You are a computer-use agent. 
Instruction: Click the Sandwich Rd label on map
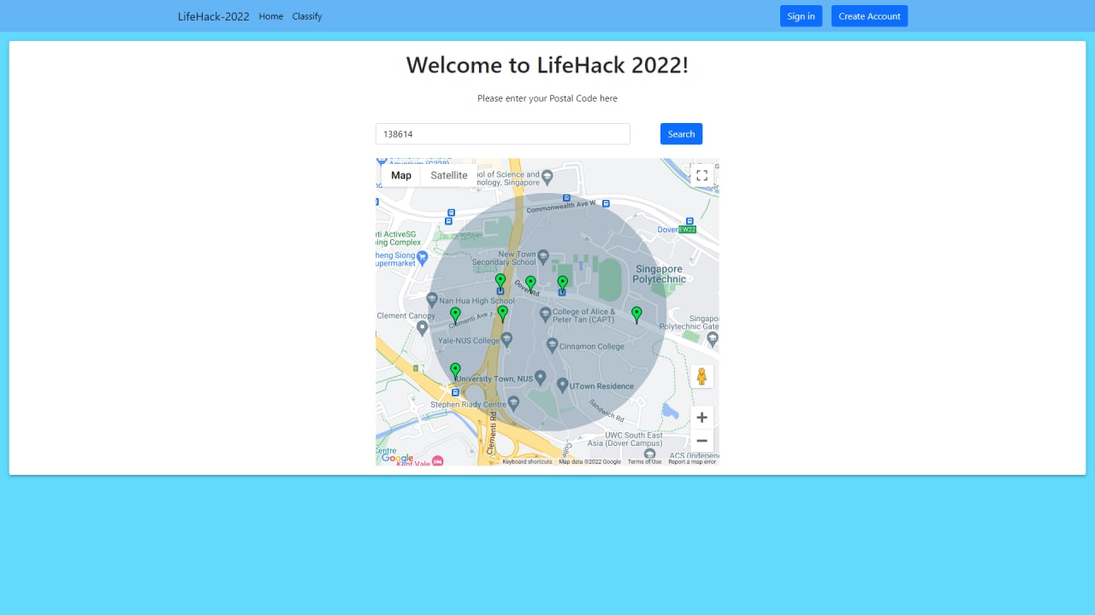coord(607,411)
